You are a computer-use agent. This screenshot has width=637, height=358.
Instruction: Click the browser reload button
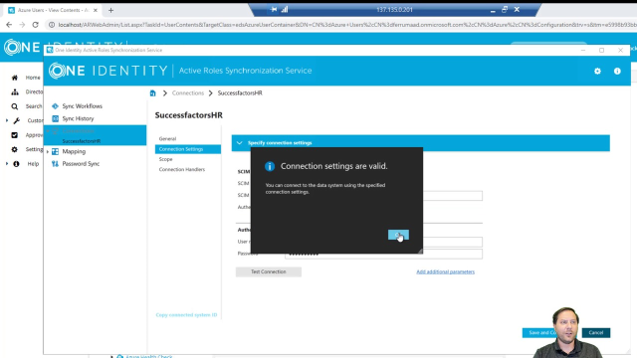[36, 25]
